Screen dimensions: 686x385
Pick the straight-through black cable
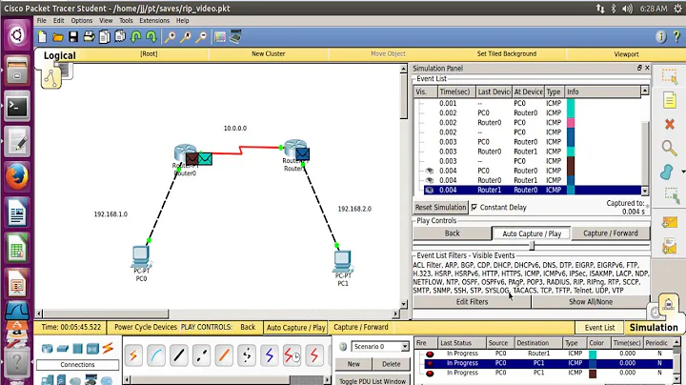pos(178,355)
